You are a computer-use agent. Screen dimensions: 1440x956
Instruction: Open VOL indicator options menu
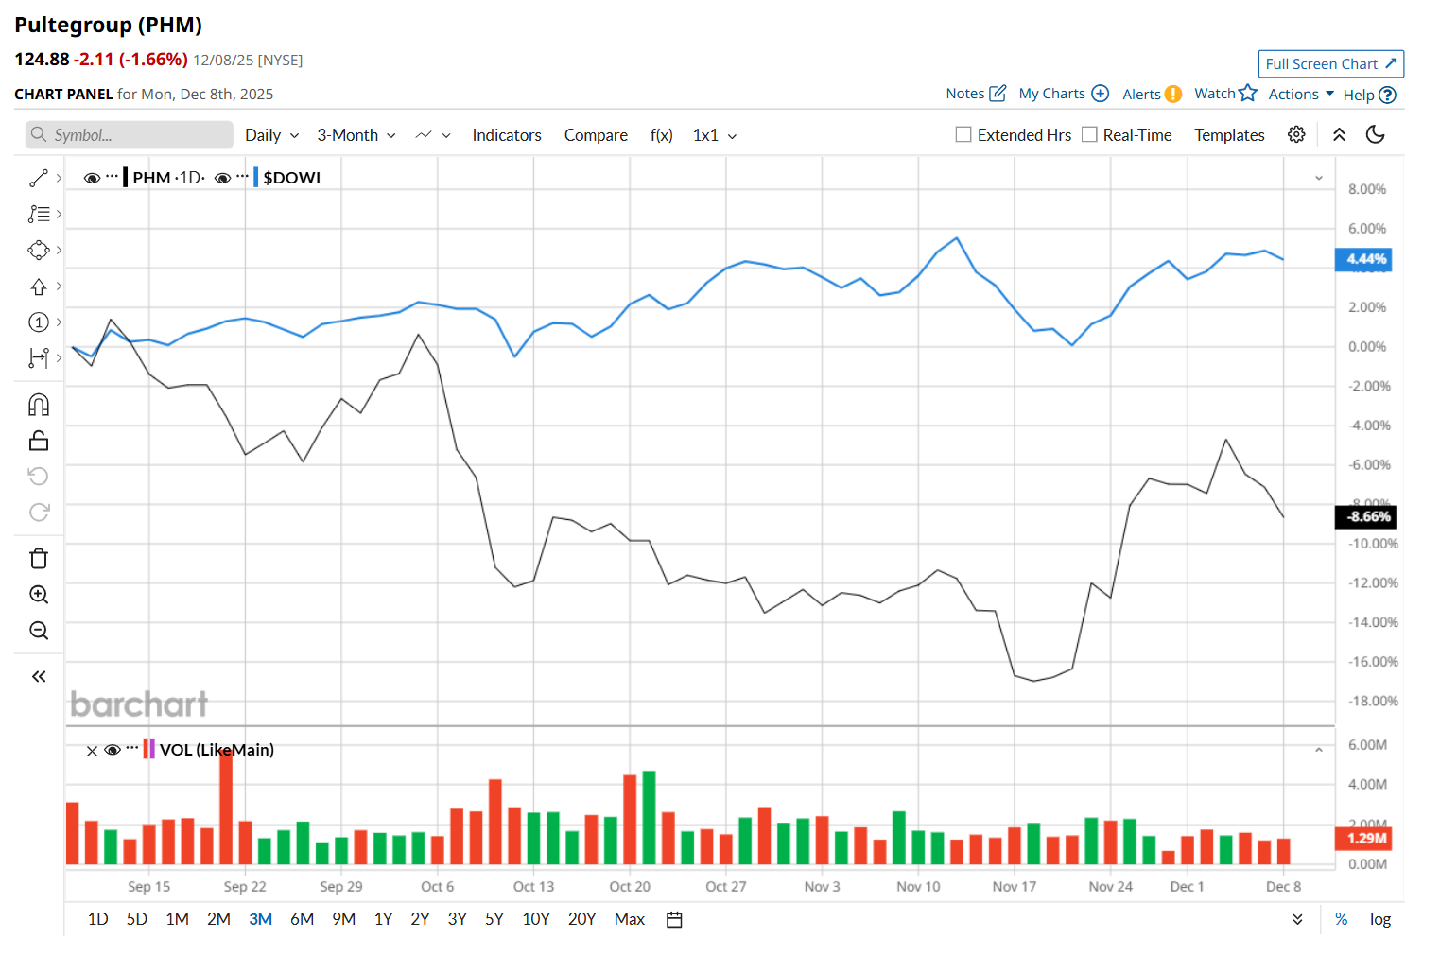(x=132, y=749)
